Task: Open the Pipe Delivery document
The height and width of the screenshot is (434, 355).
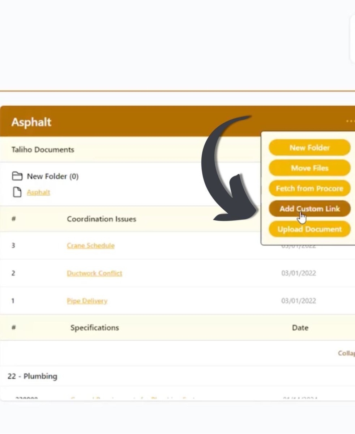Action: 87,301
